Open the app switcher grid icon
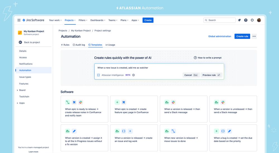Viewport: 279px width, 153px height. click(x=19, y=20)
